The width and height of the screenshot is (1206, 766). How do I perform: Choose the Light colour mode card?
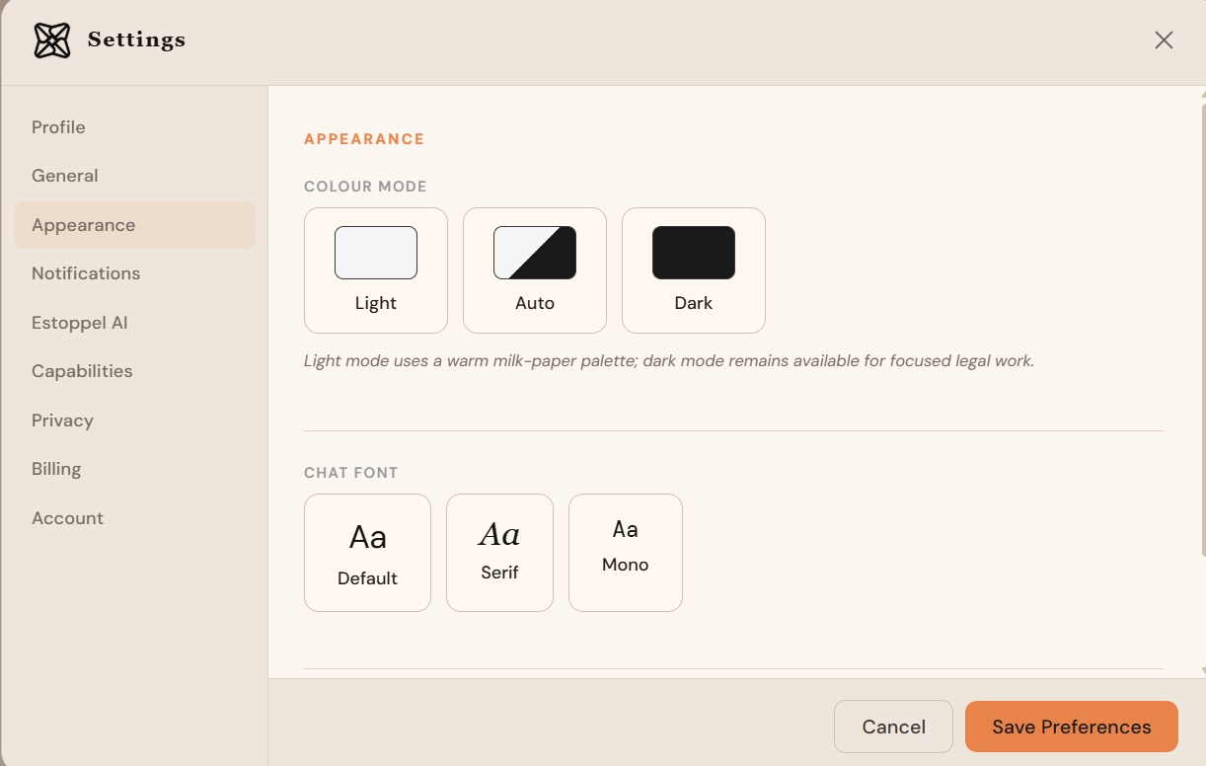pyautogui.click(x=376, y=270)
